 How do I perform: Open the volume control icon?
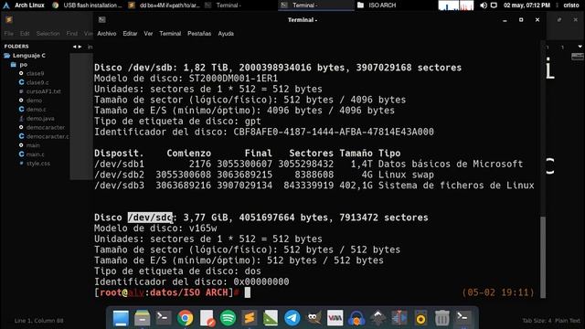click(484, 5)
